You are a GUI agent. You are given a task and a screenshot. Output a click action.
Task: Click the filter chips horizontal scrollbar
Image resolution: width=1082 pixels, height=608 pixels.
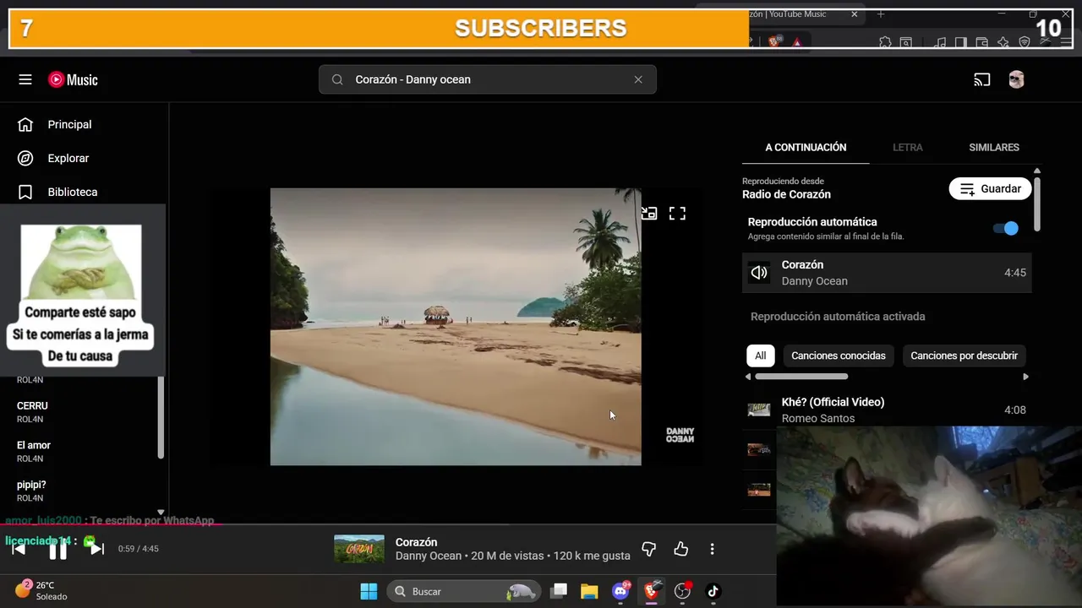801,377
